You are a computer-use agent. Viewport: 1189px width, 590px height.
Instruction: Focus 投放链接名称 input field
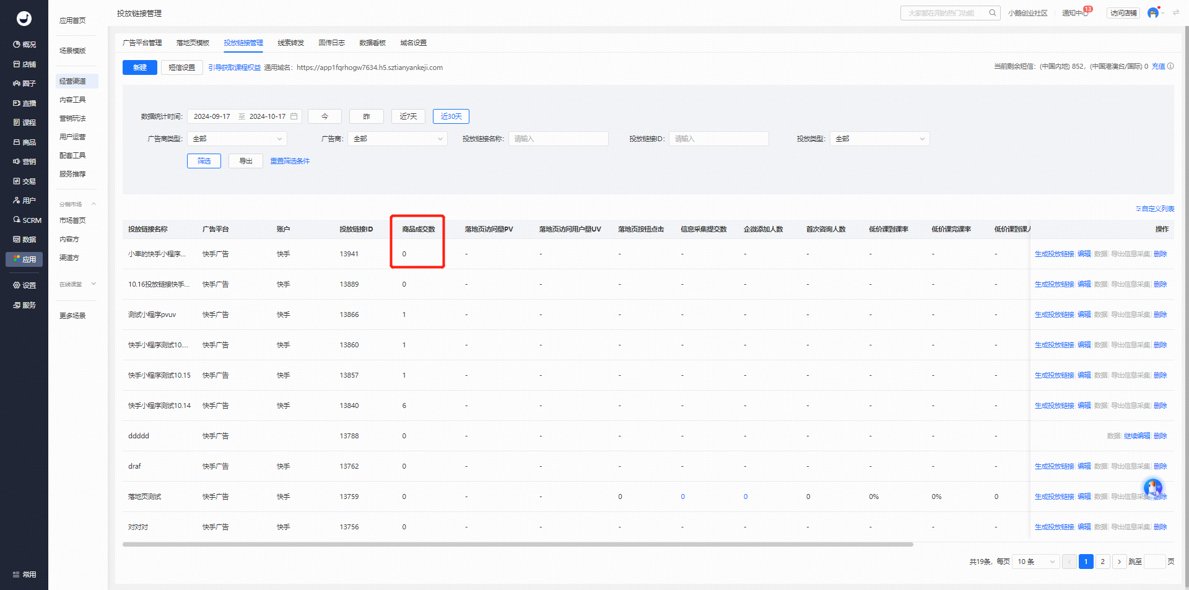click(559, 139)
